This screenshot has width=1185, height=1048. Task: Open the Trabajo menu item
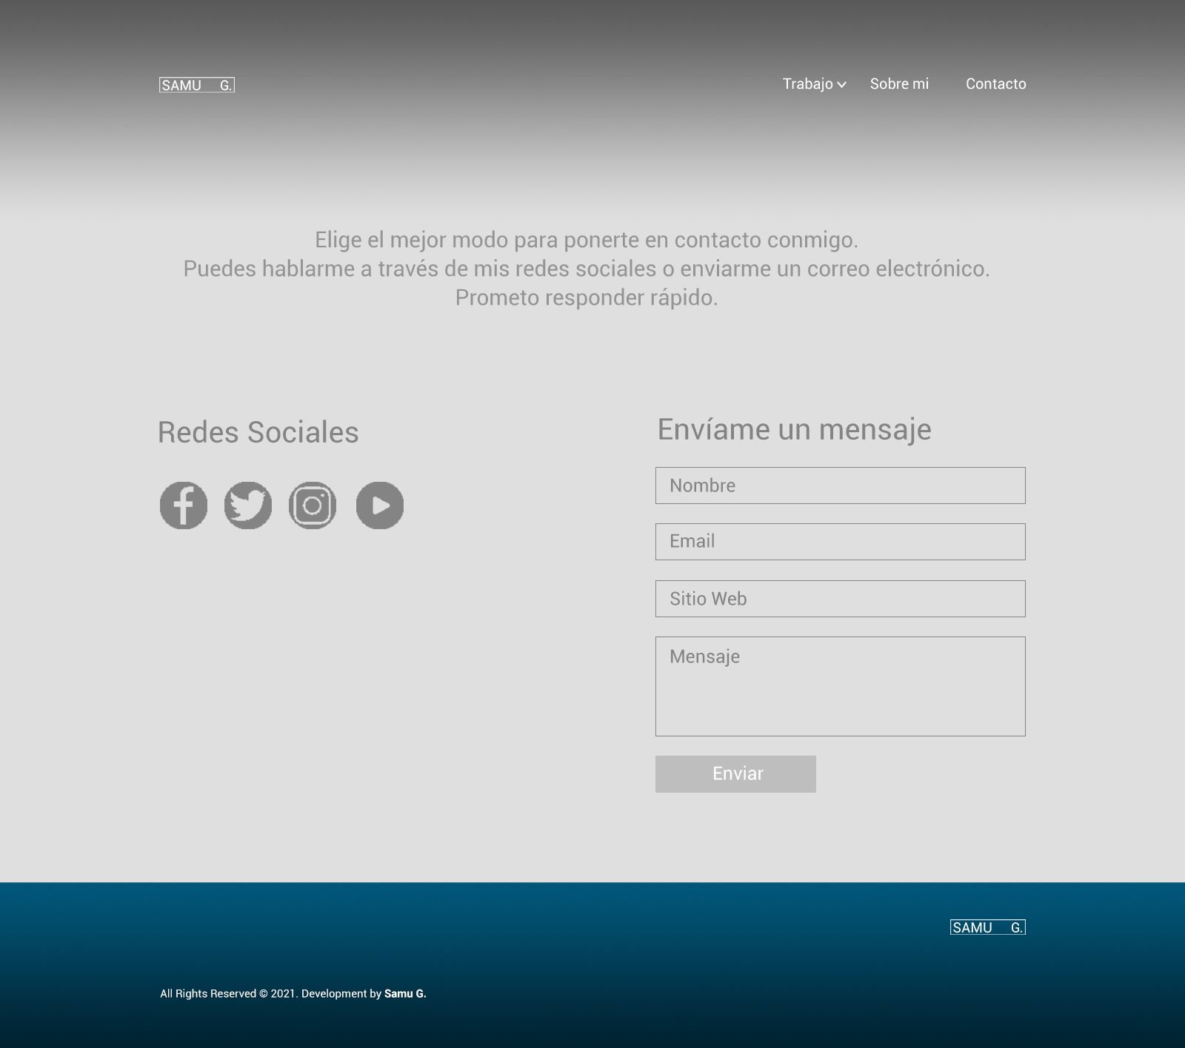[x=808, y=84]
